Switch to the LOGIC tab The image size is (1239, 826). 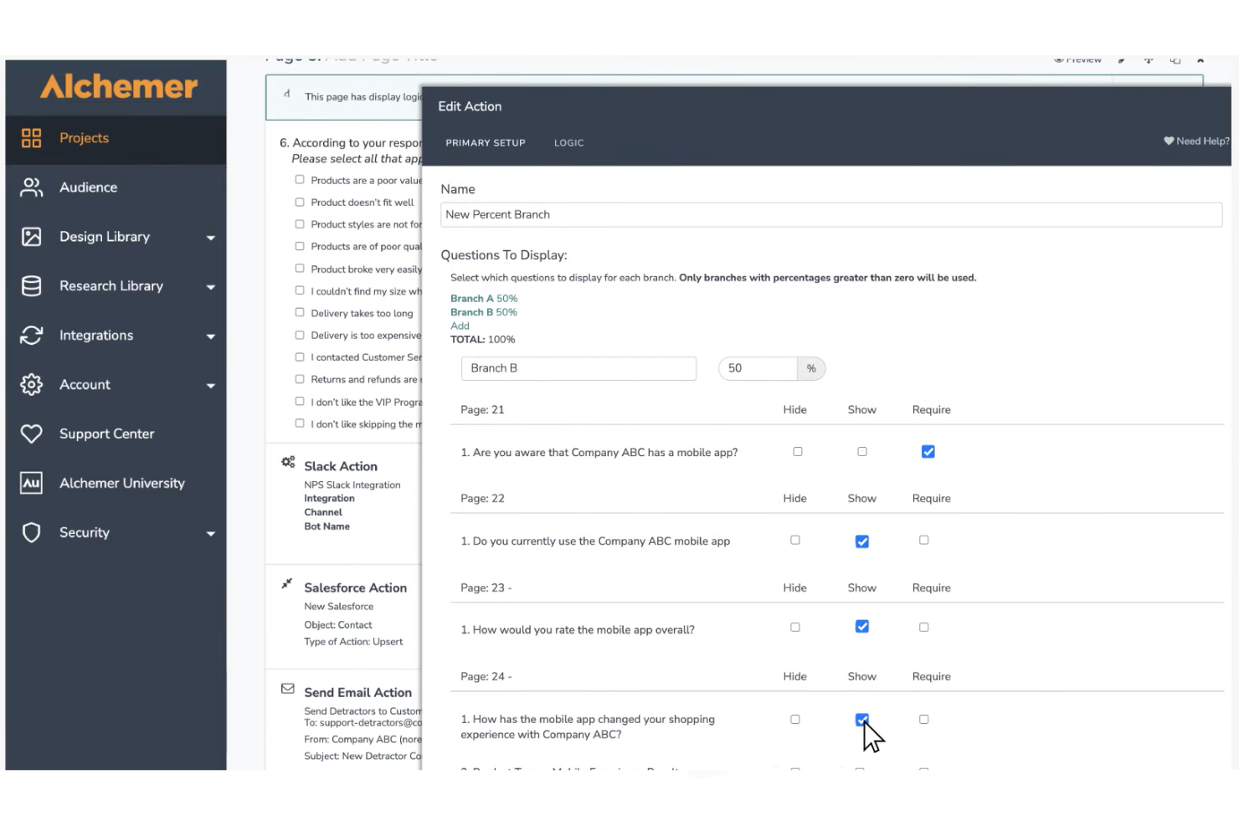click(568, 142)
